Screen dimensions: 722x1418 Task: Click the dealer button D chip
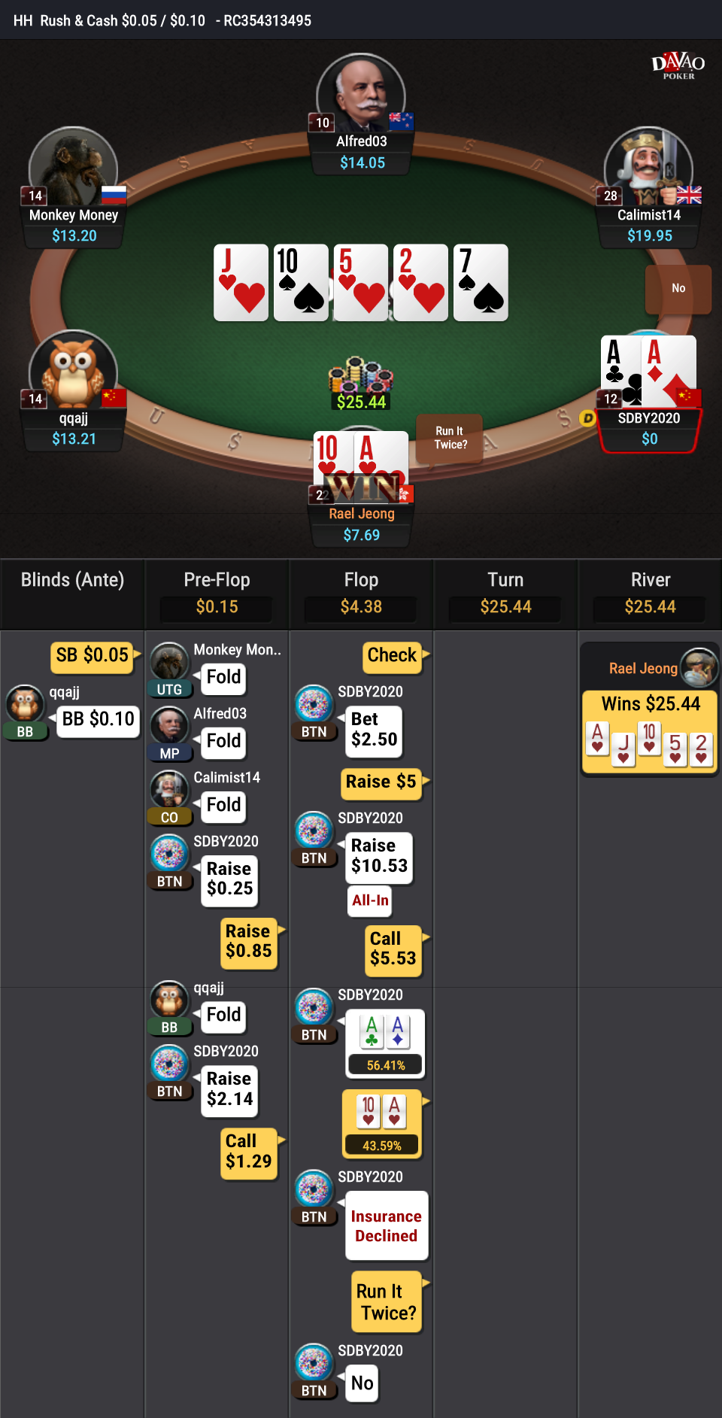point(587,418)
